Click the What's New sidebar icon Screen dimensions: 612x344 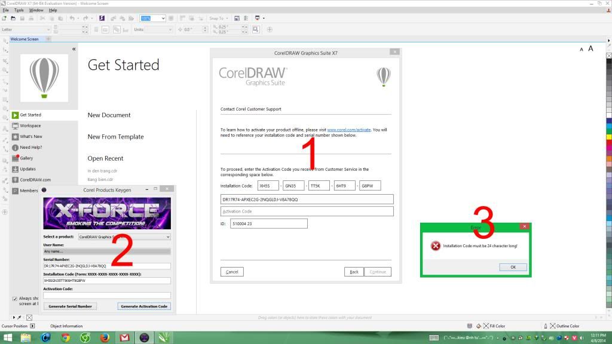coord(15,137)
